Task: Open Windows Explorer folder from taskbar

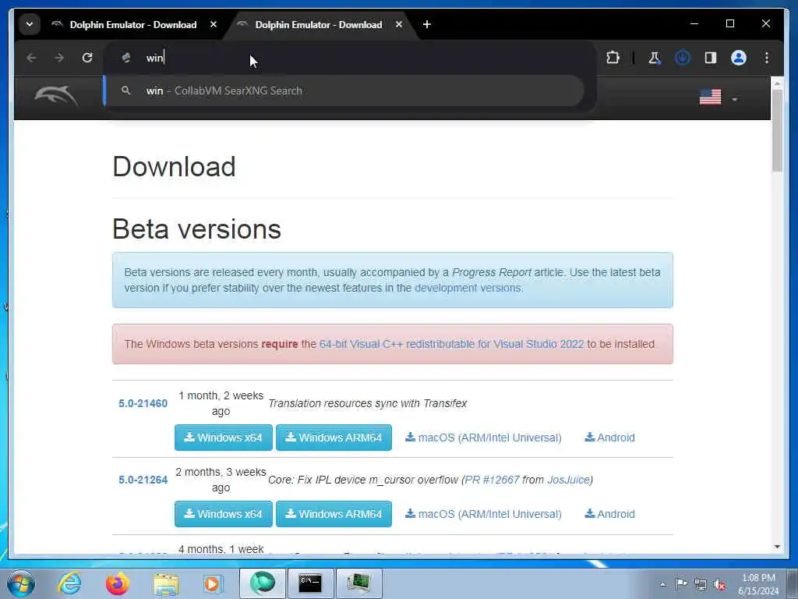Action: (x=166, y=584)
